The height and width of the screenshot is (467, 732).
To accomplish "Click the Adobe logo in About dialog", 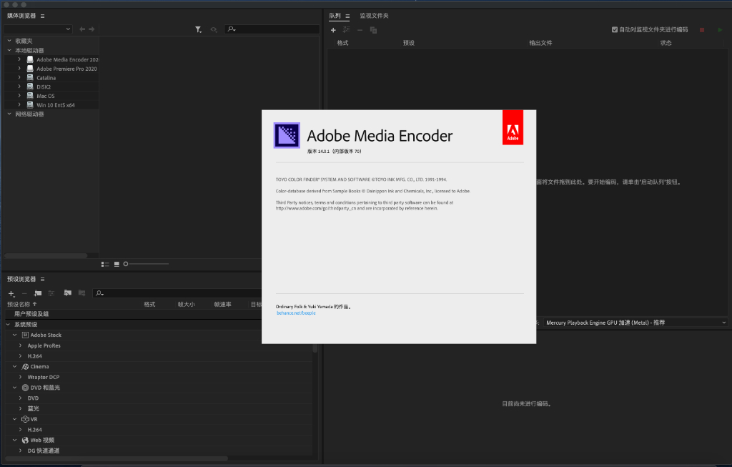I will 513,127.
